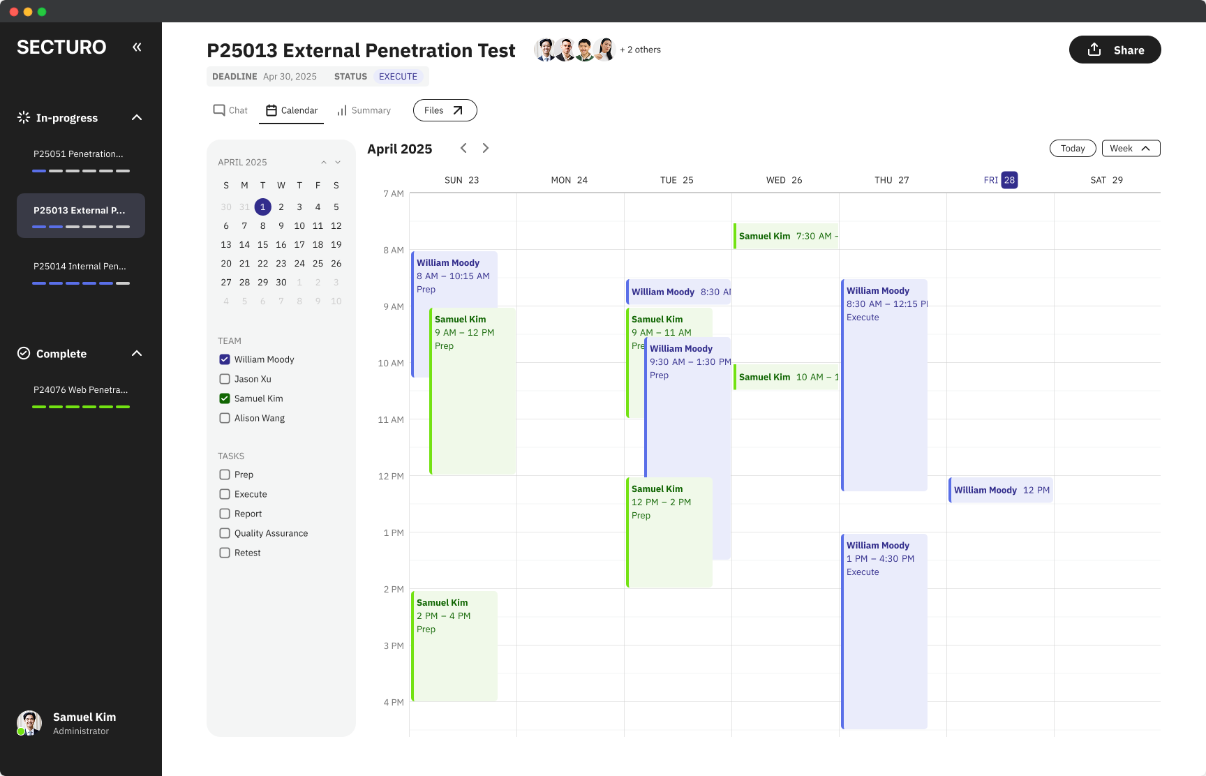The image size is (1206, 776).
Task: Click the Today button
Action: tap(1072, 148)
